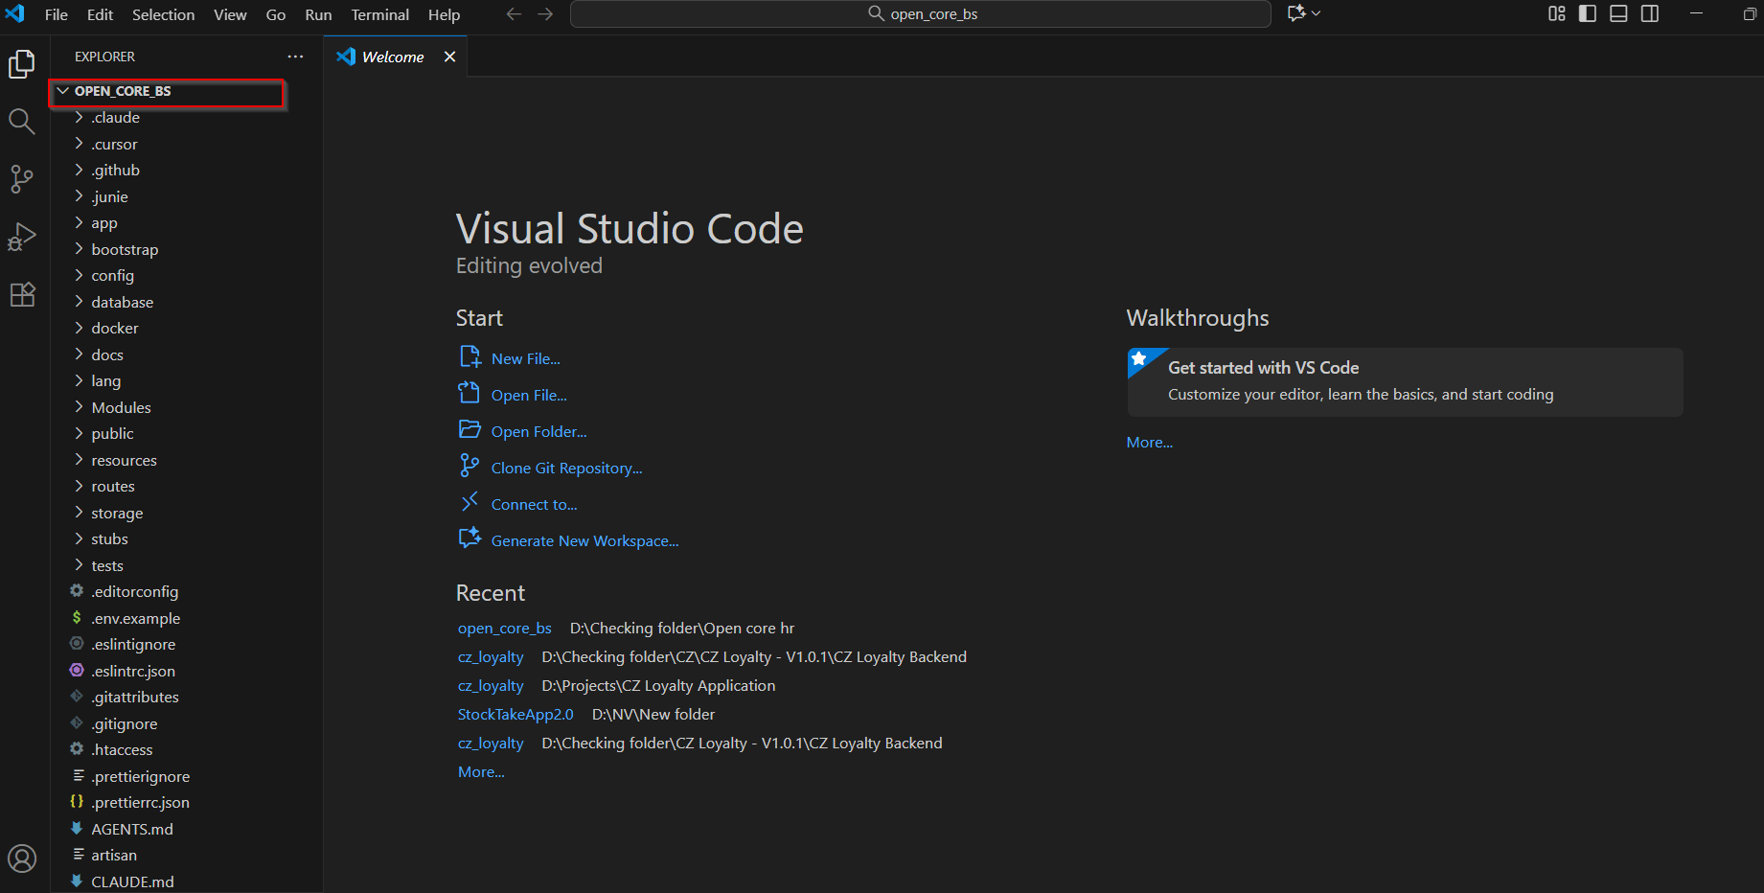This screenshot has width=1764, height=893.
Task: Open the Terminal menu
Action: [x=379, y=14]
